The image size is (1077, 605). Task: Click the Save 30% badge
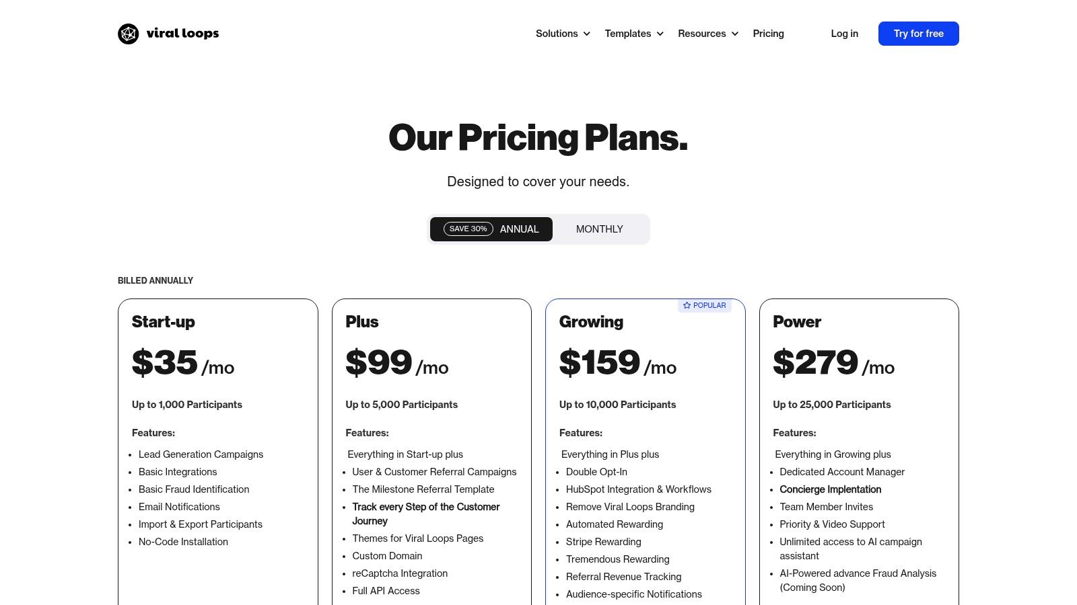click(x=468, y=229)
